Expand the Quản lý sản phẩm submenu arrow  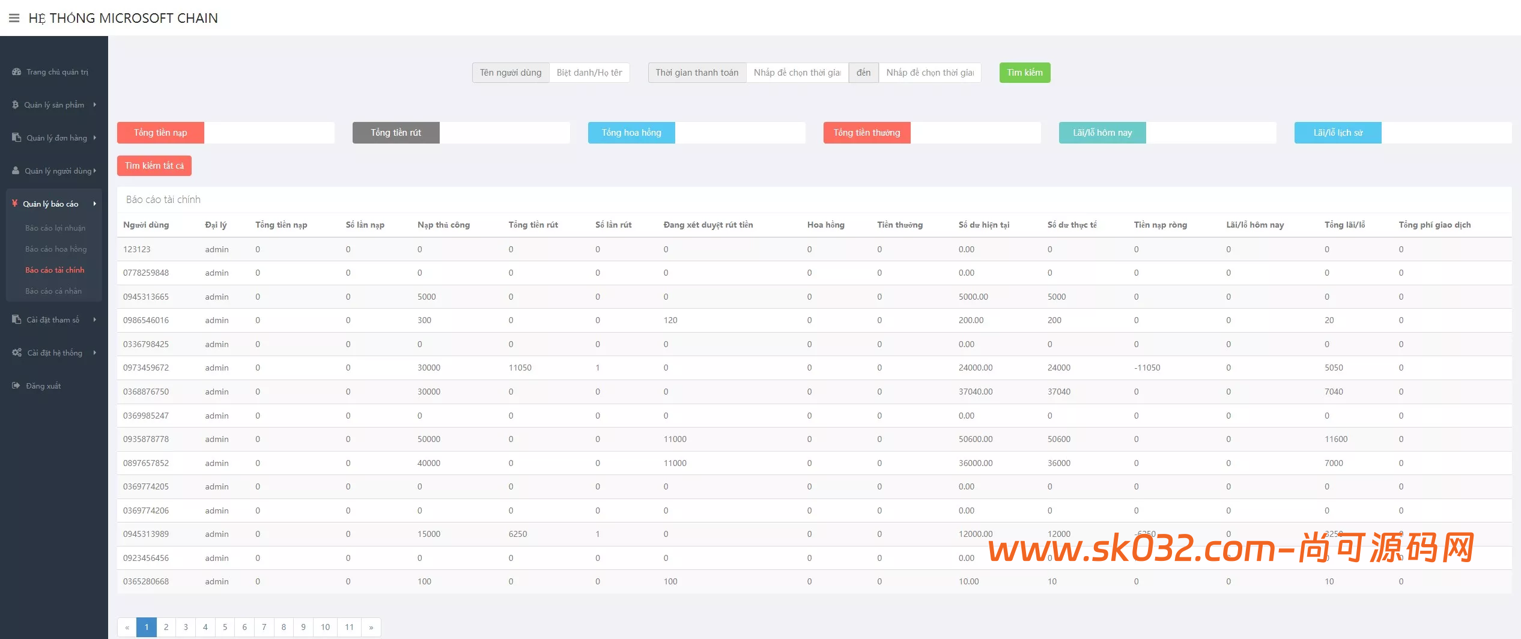pos(95,105)
